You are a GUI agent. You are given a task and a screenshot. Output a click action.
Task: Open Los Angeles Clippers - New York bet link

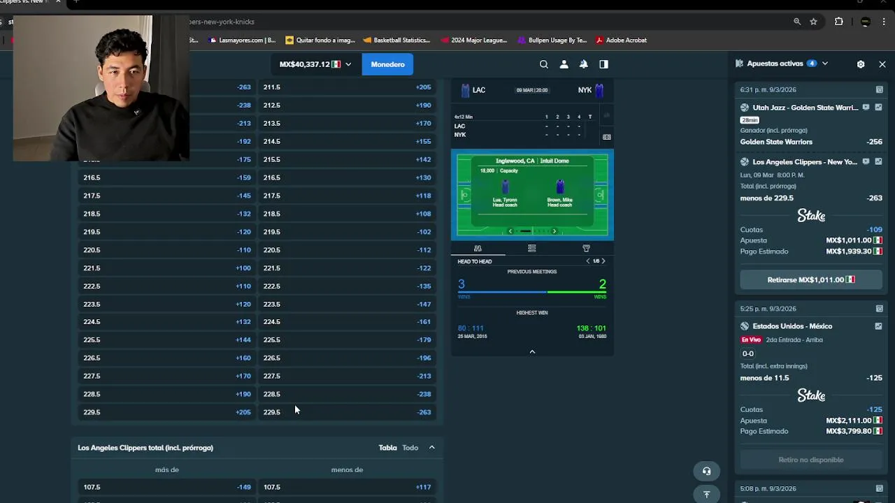(805, 162)
